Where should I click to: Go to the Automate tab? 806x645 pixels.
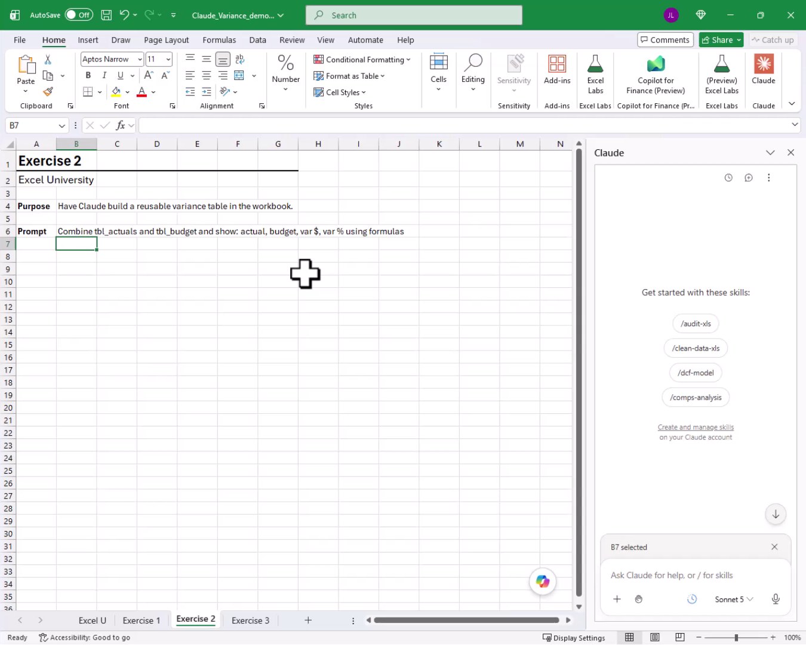[x=365, y=40]
